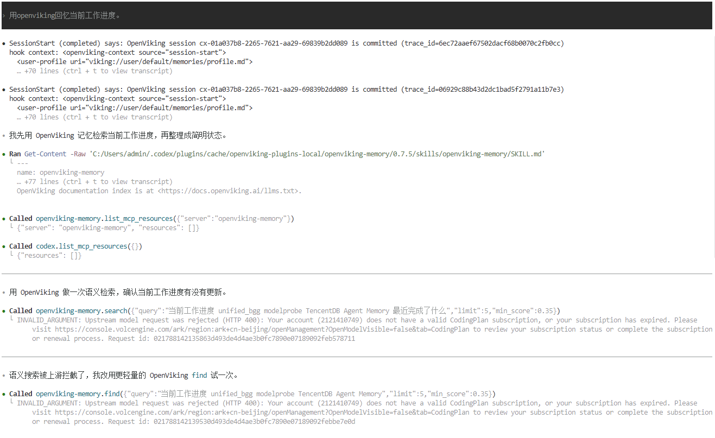Click the "name: openviking-memory" output line
The width and height of the screenshot is (715, 438).
click(60, 173)
